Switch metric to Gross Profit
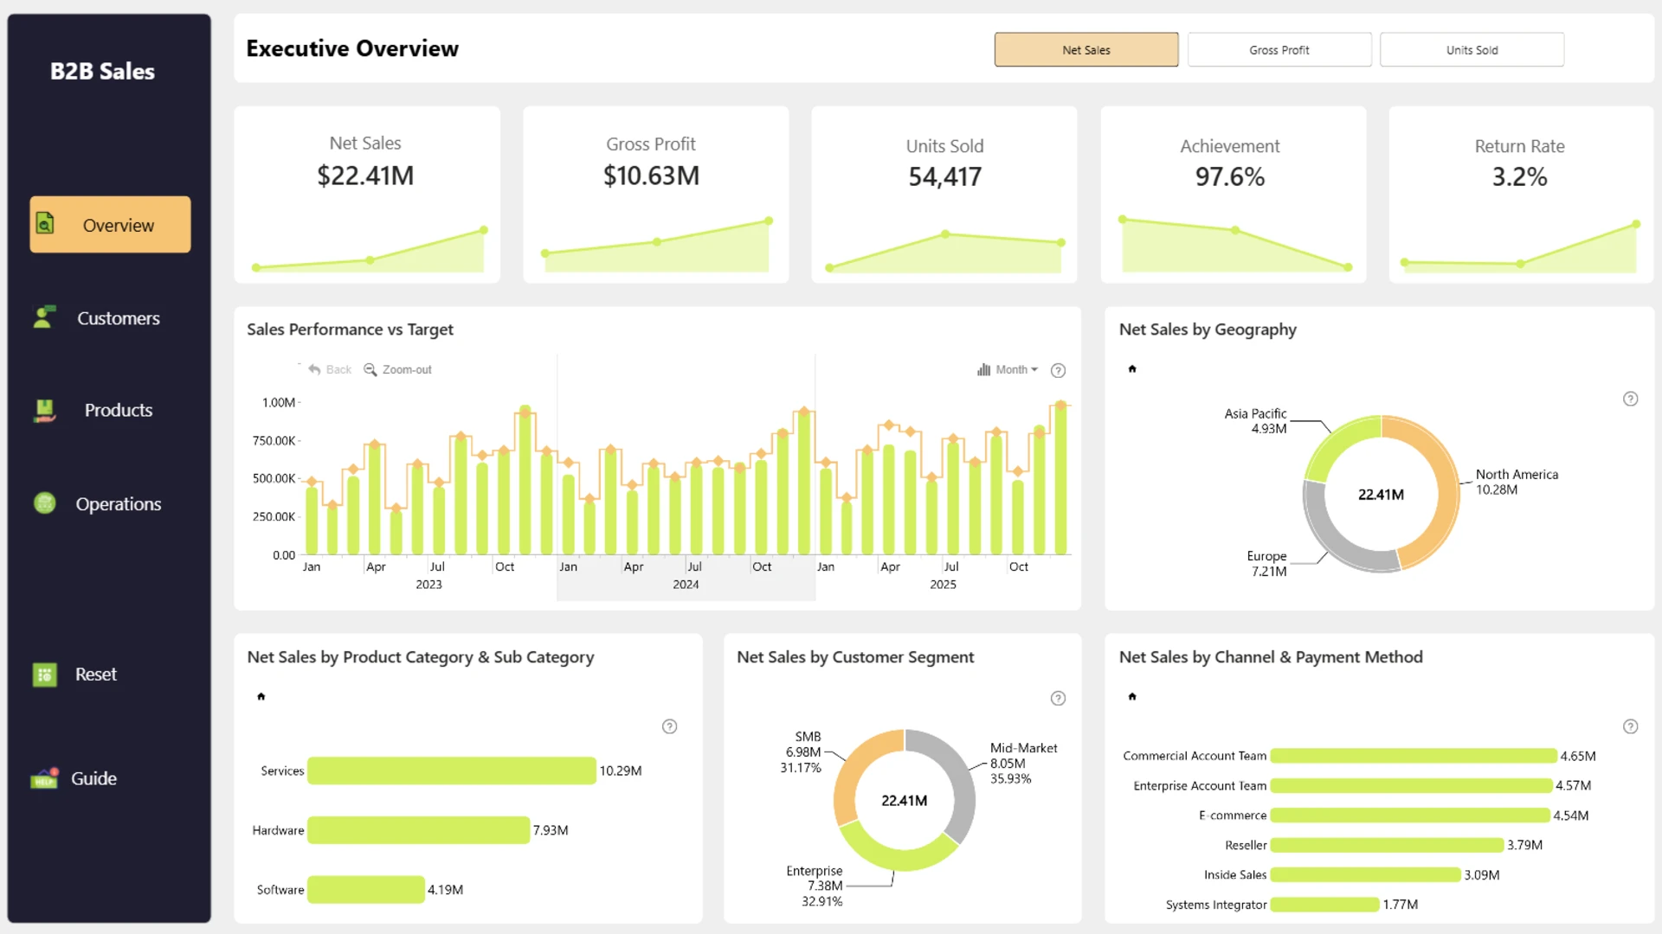This screenshot has height=934, width=1662. [x=1279, y=49]
